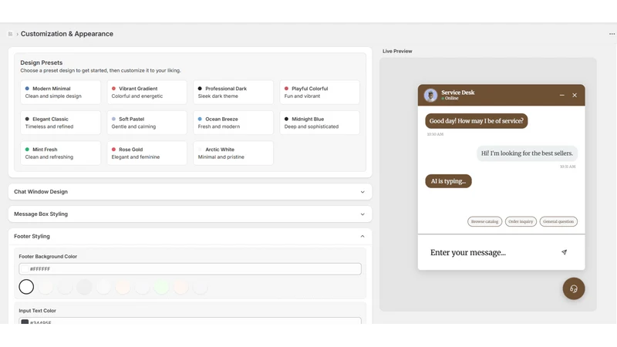Click the floating headset chat launcher

pyautogui.click(x=573, y=288)
